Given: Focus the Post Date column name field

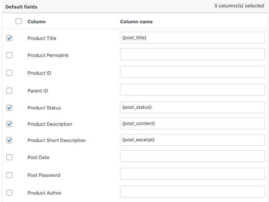Looking at the screenshot, I should (x=192, y=156).
